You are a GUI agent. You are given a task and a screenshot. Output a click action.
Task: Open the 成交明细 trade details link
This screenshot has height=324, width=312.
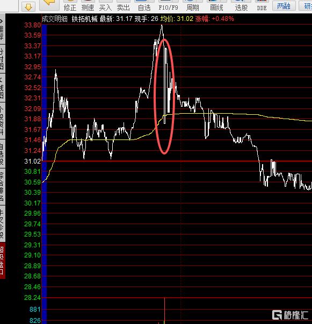pyautogui.click(x=55, y=19)
